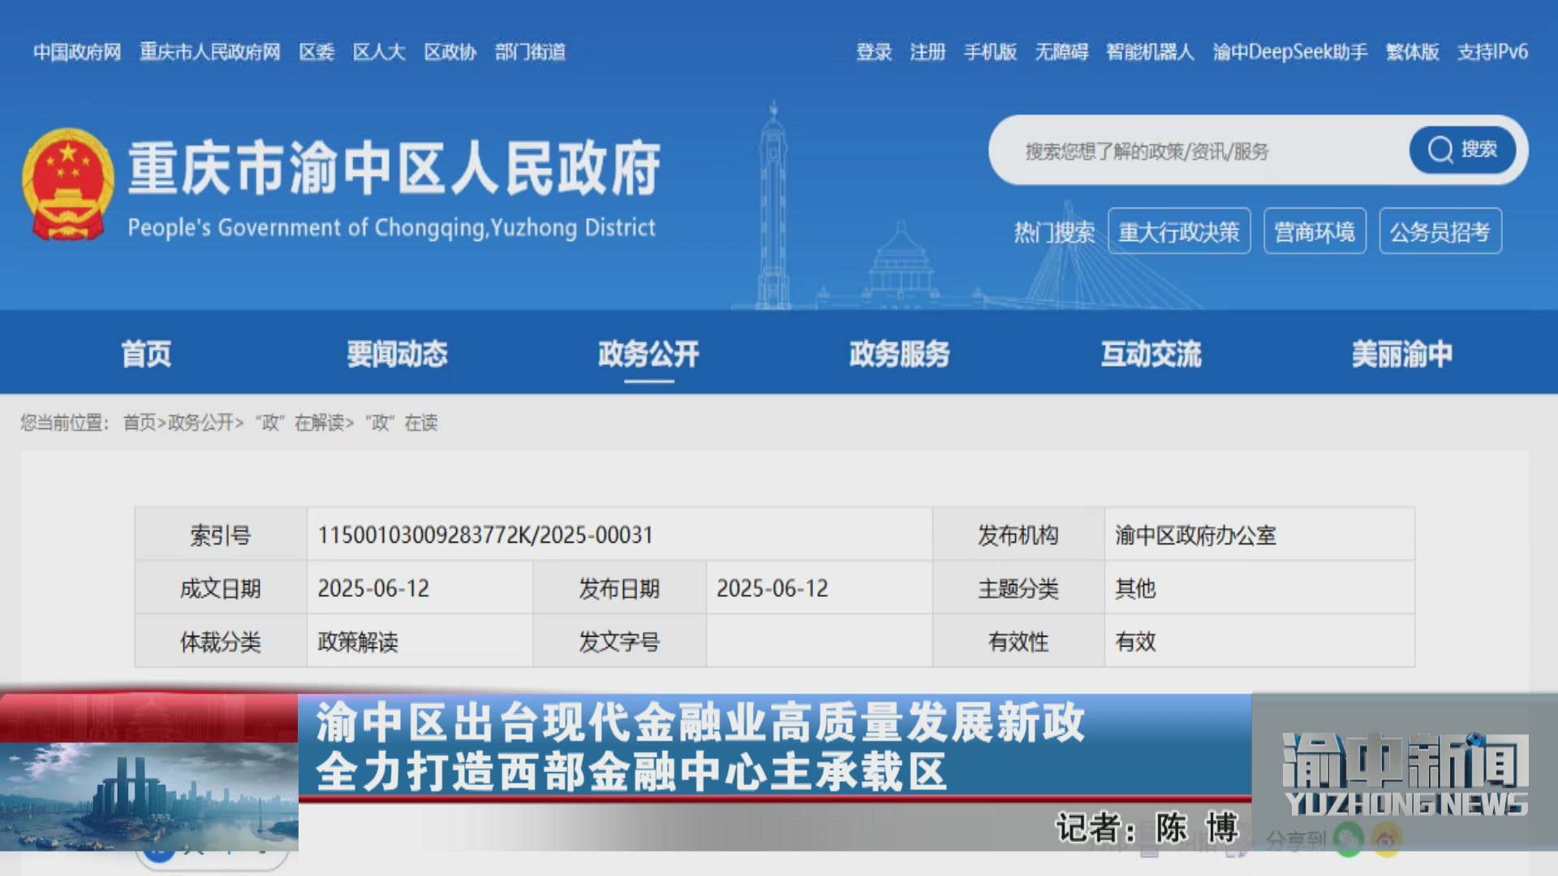Open the 要闻动态 navigation tab
The image size is (1558, 876).
coord(397,354)
